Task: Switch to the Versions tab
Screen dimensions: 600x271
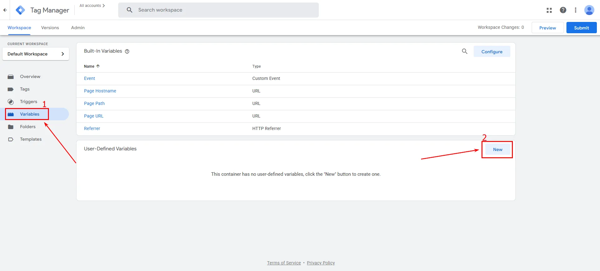Action: 50,28
